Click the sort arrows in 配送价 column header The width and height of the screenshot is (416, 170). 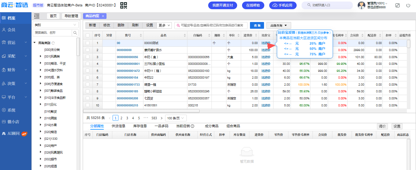pyautogui.click(x=380, y=35)
